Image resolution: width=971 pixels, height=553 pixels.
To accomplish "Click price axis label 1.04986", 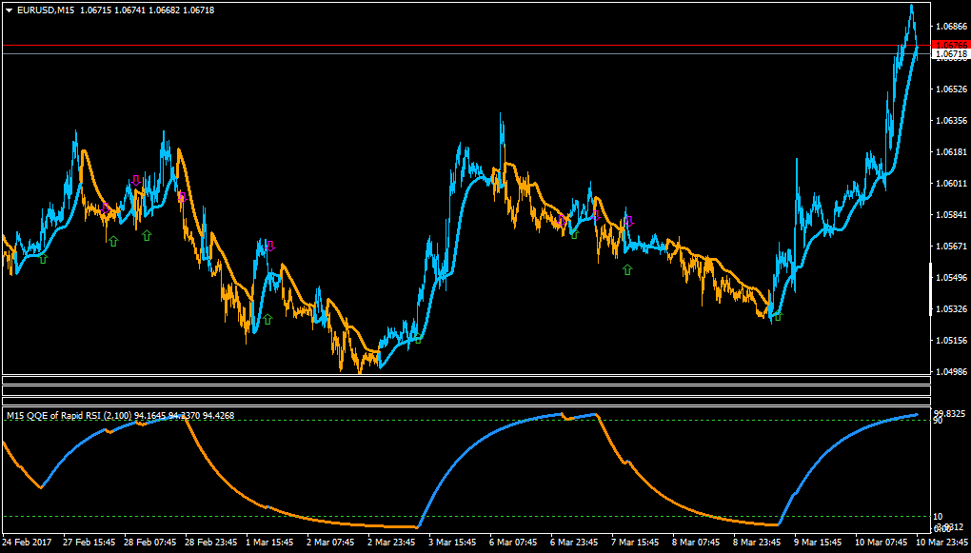I will tap(952, 371).
